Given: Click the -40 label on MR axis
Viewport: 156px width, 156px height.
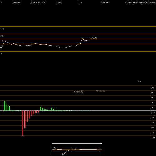Looking at the screenshot, I should (152, 123).
